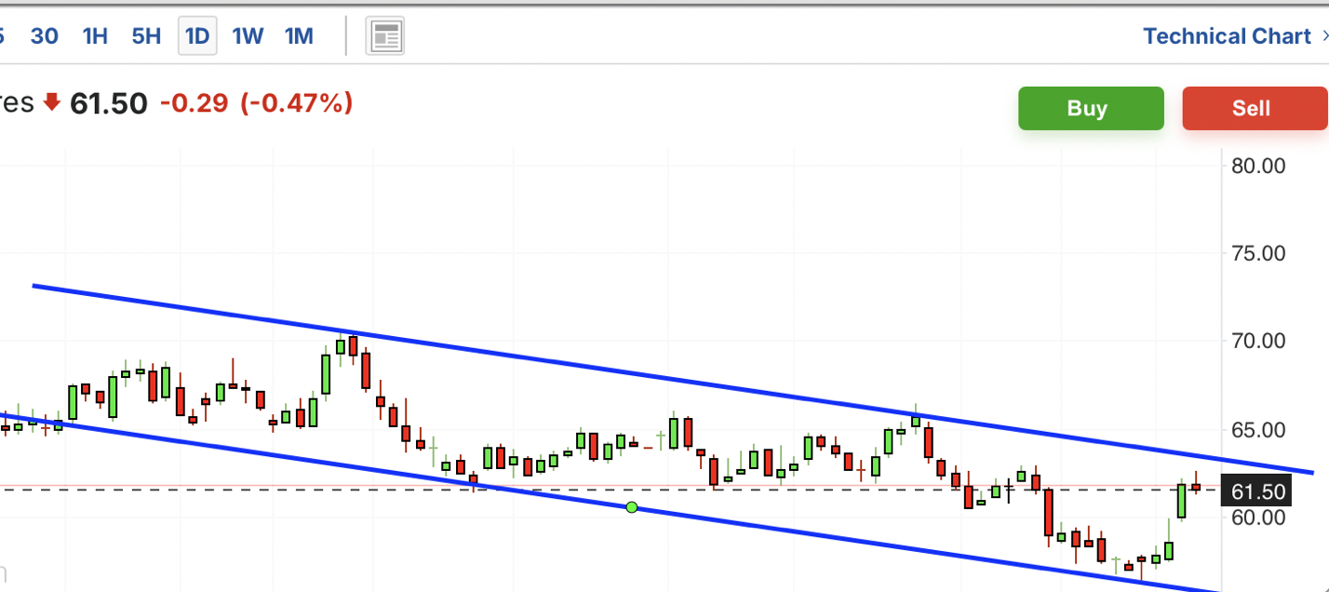
Task: Click the 70.00 price axis label
Action: tap(1258, 341)
